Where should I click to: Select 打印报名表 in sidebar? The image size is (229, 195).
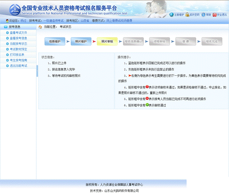point(17,55)
